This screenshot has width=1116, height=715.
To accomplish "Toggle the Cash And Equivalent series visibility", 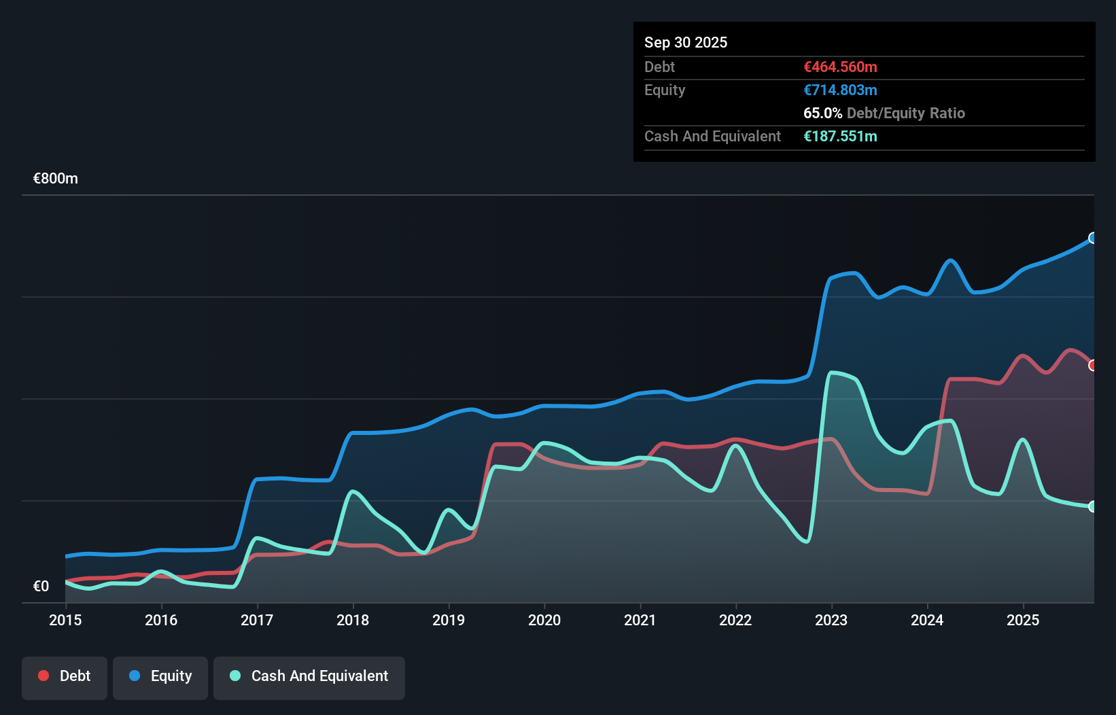I will [309, 678].
